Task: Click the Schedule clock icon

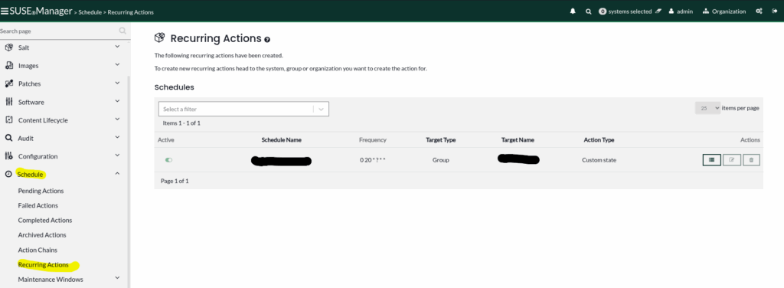Action: tap(8, 175)
